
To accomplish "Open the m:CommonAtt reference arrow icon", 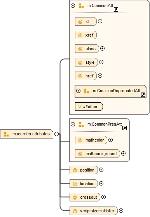I will point(116,10).
